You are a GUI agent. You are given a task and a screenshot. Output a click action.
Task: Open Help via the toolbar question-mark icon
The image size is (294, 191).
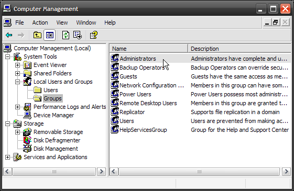pyautogui.click(x=94, y=35)
